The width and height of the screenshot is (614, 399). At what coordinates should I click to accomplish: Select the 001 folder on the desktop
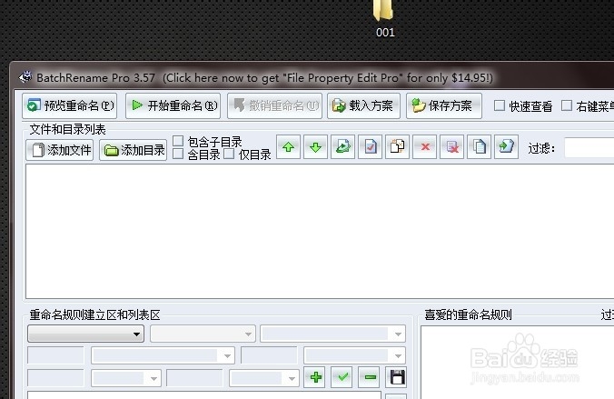(x=384, y=19)
